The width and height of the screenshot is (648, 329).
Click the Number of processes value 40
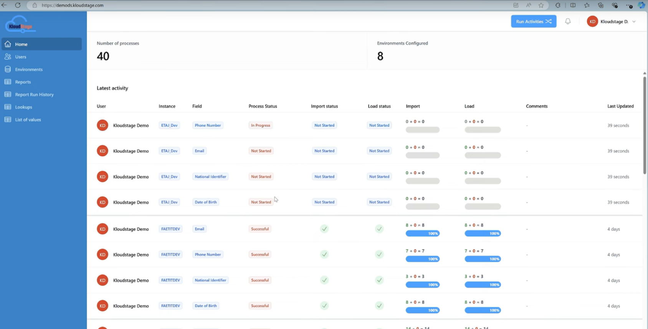pos(103,56)
